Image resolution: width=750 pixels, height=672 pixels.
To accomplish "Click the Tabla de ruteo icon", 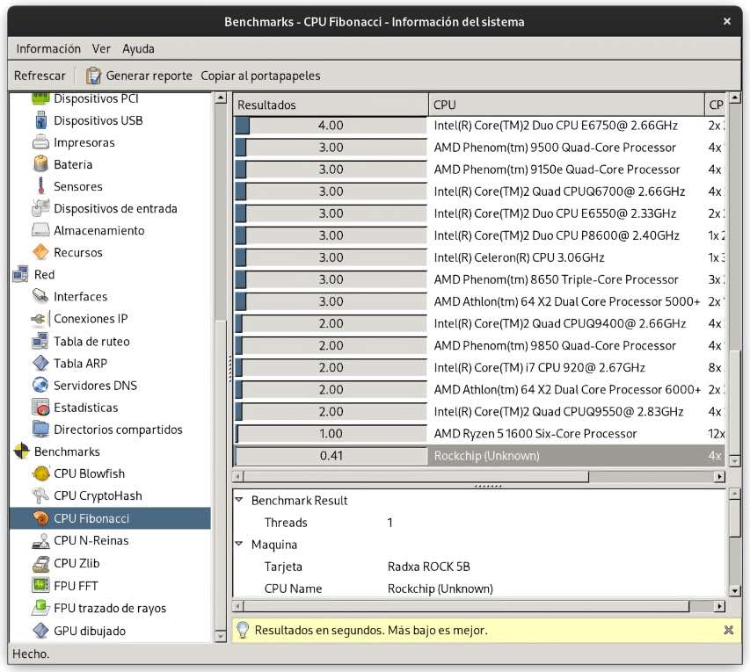I will [41, 341].
